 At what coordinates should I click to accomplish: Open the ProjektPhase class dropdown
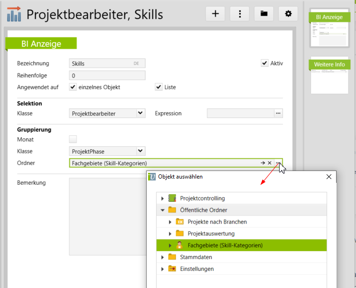[x=140, y=151]
